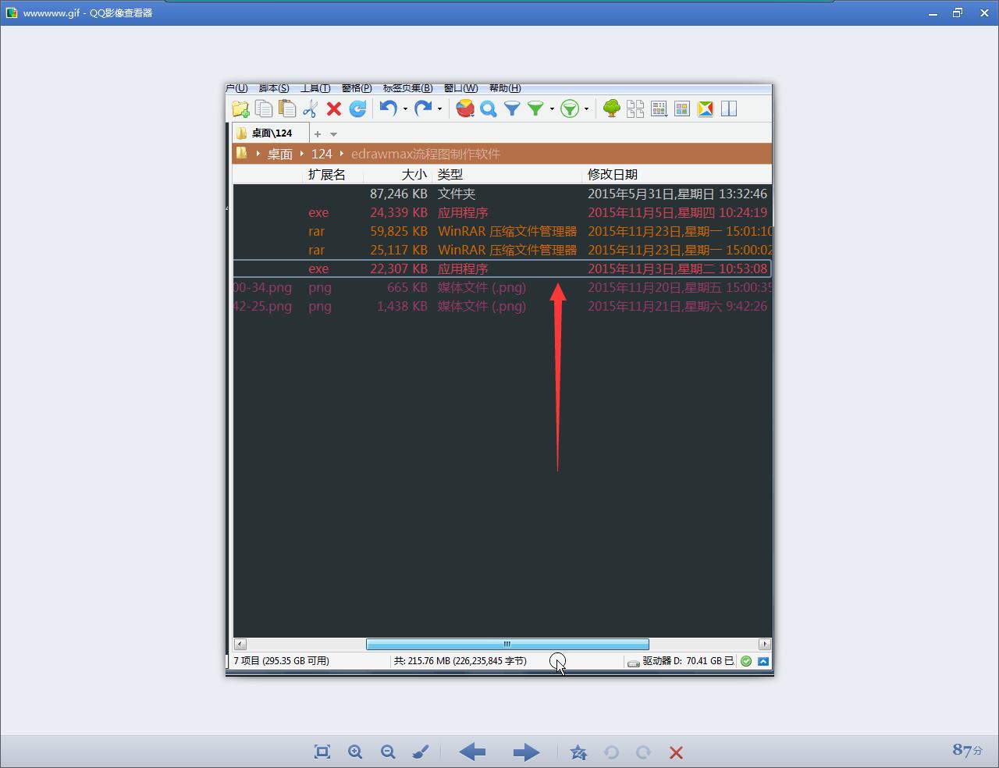
Task: Open the paintbrush edit tool
Action: point(421,752)
